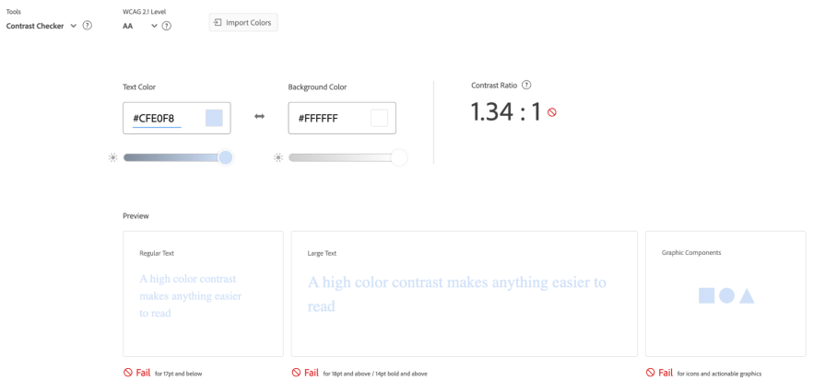Click the #CFE0F8 text color hex field

[157, 118]
